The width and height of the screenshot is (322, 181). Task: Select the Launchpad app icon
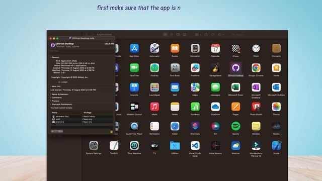point(154,87)
